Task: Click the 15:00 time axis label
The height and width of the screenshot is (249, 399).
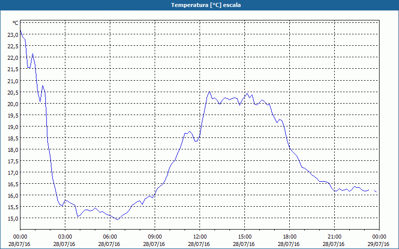Action: [244, 237]
